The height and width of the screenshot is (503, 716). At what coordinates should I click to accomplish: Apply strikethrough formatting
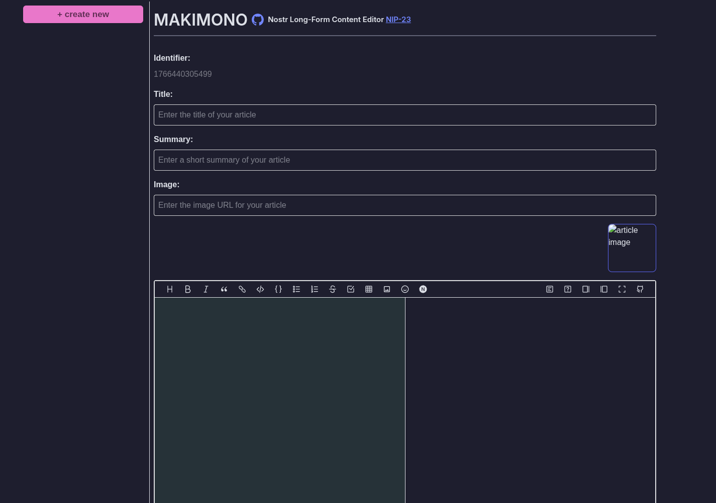point(333,289)
